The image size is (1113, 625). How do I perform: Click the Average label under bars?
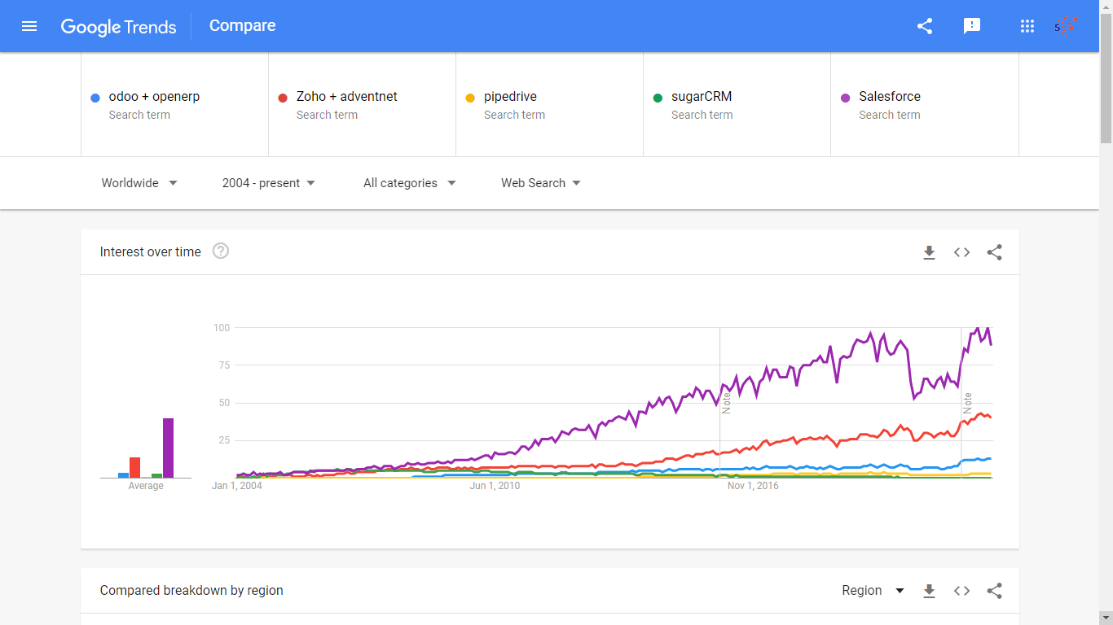click(146, 486)
